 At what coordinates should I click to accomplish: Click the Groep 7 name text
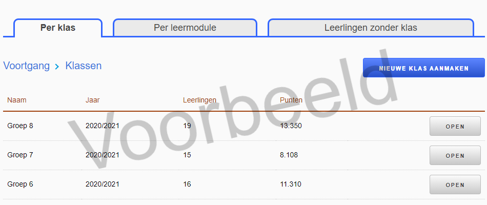coord(21,155)
